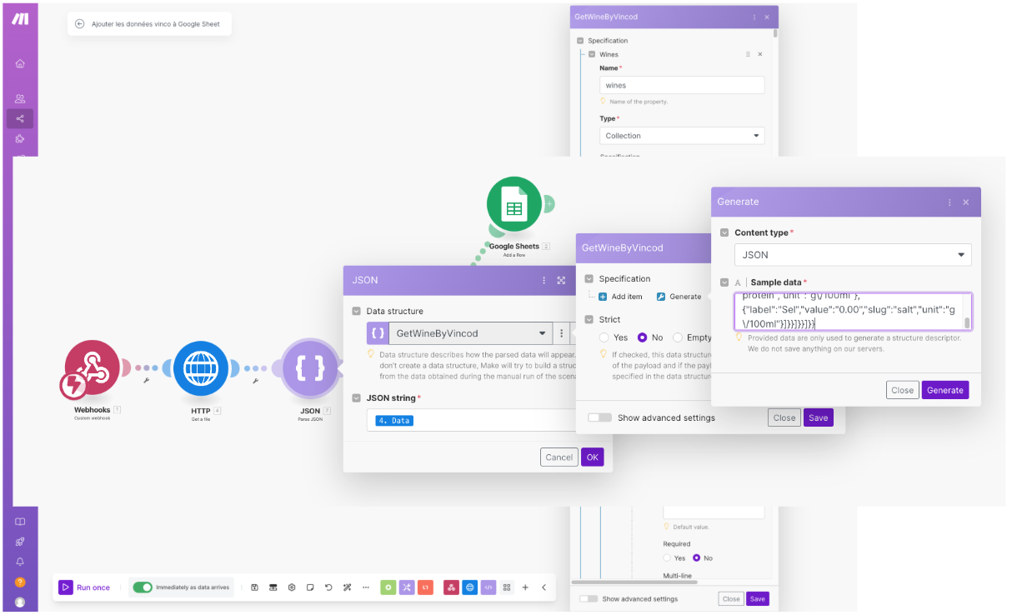Open data structure options three-dots button
Viewport: 1012px width, 615px height.
pos(562,333)
